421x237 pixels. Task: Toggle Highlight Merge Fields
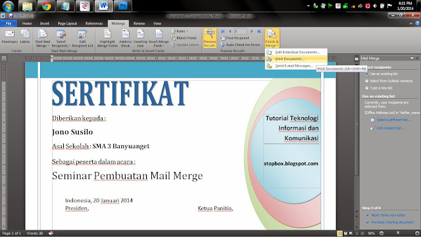tap(107, 38)
